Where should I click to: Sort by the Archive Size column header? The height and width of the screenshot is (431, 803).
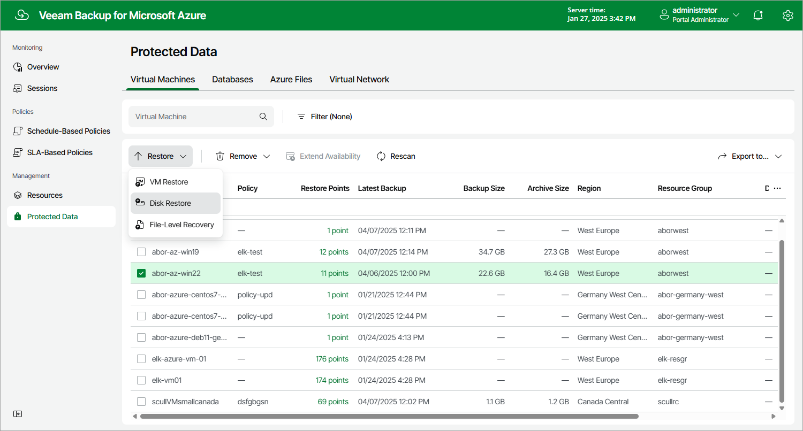(548, 188)
